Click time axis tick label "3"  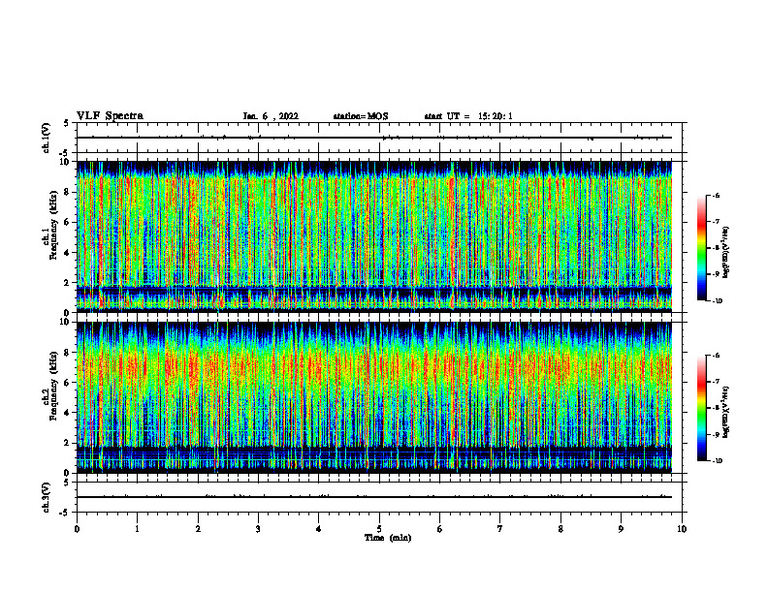pyautogui.click(x=258, y=529)
